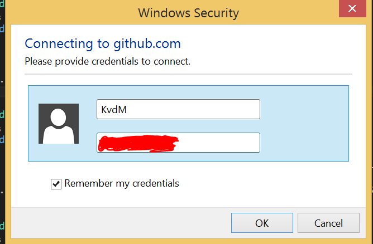Cancel the credentials prompt
The width and height of the screenshot is (373, 244).
coord(328,223)
